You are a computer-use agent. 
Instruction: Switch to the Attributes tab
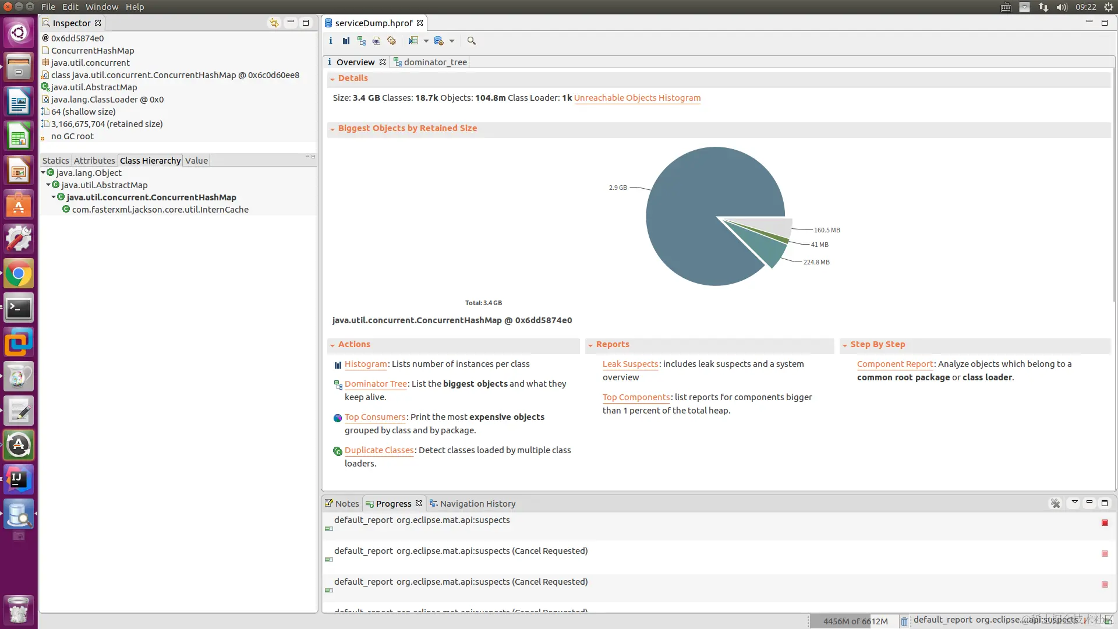click(94, 160)
